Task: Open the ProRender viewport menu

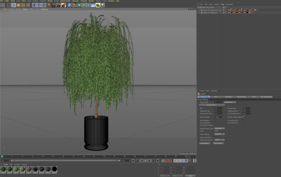Action: tap(44, 9)
